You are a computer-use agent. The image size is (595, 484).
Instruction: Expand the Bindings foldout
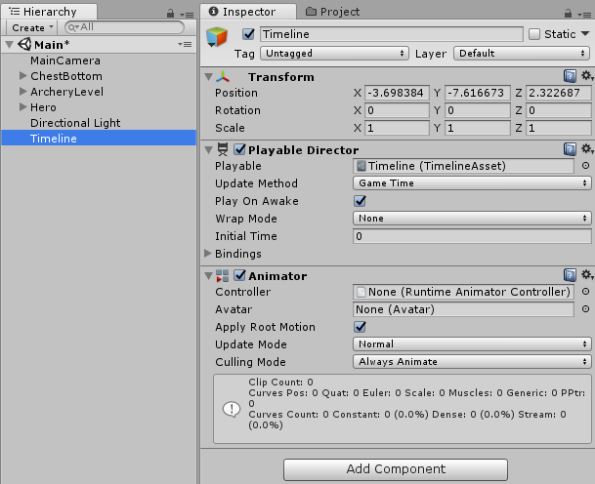tap(207, 253)
